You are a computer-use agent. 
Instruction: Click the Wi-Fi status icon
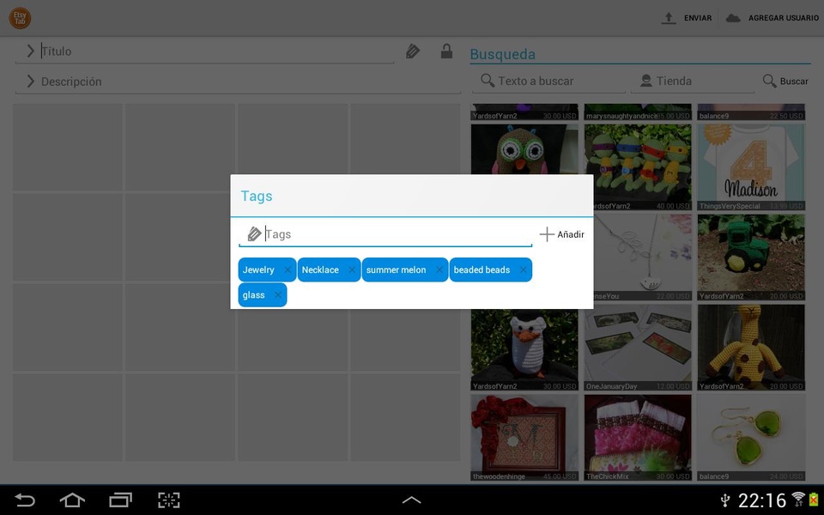coord(798,500)
